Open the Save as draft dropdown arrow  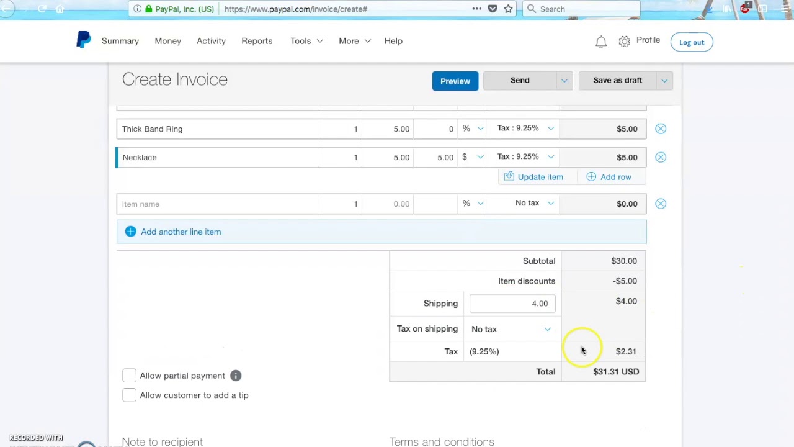point(664,80)
